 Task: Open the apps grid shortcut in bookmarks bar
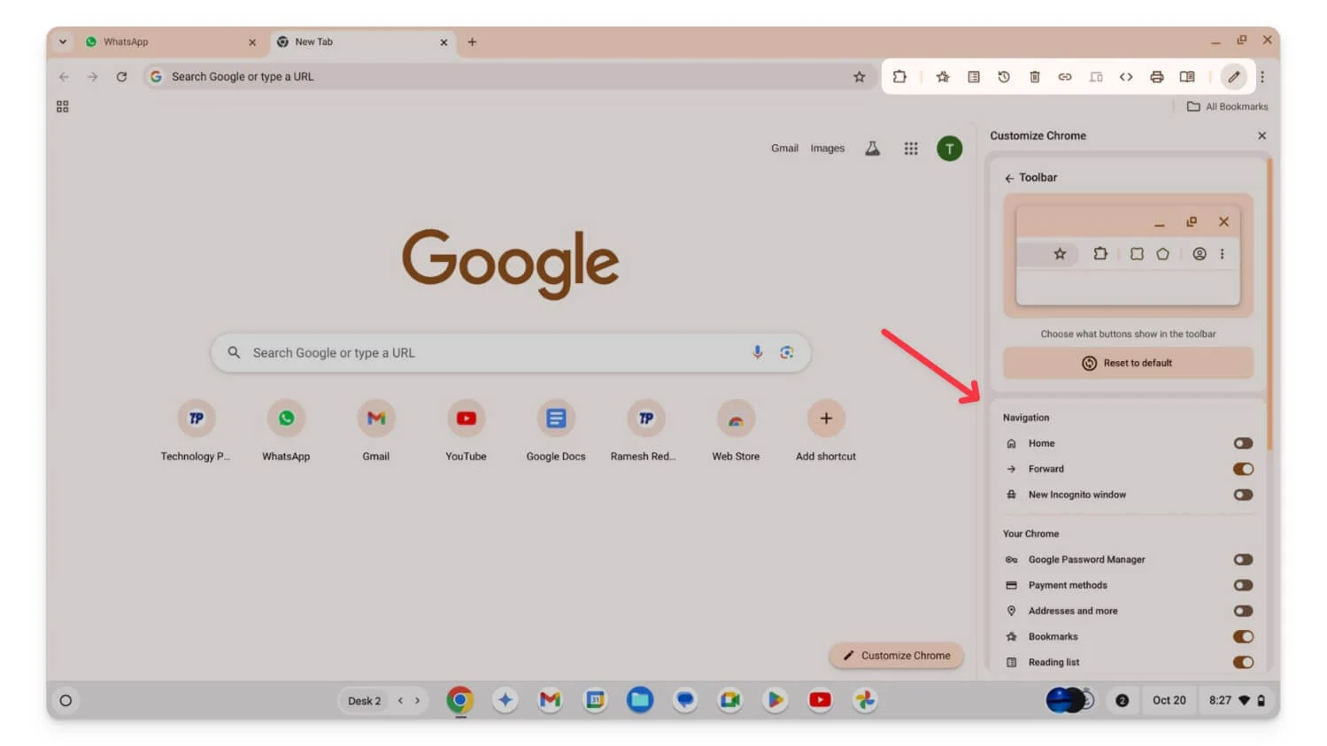point(62,106)
